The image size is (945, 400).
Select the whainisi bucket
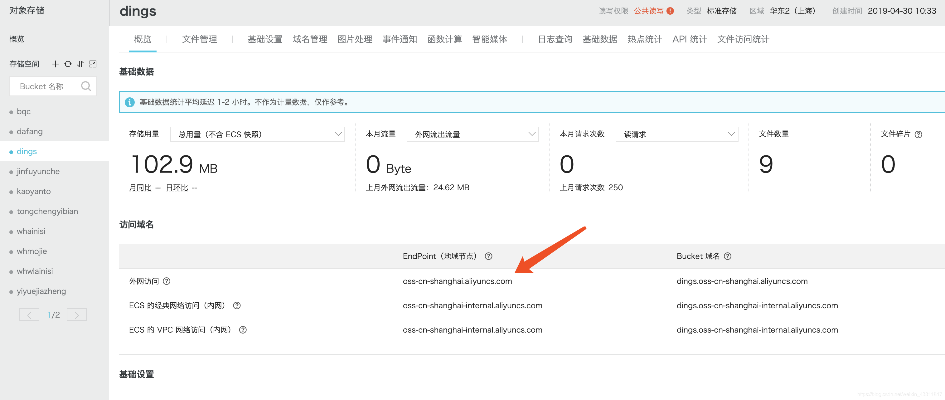click(x=31, y=231)
